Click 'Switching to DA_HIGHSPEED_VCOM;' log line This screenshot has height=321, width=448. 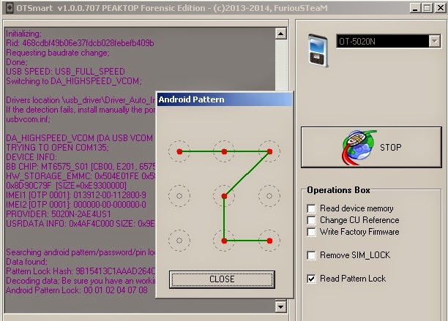coord(74,81)
